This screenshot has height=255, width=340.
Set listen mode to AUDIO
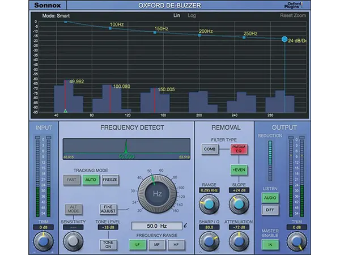click(270, 198)
